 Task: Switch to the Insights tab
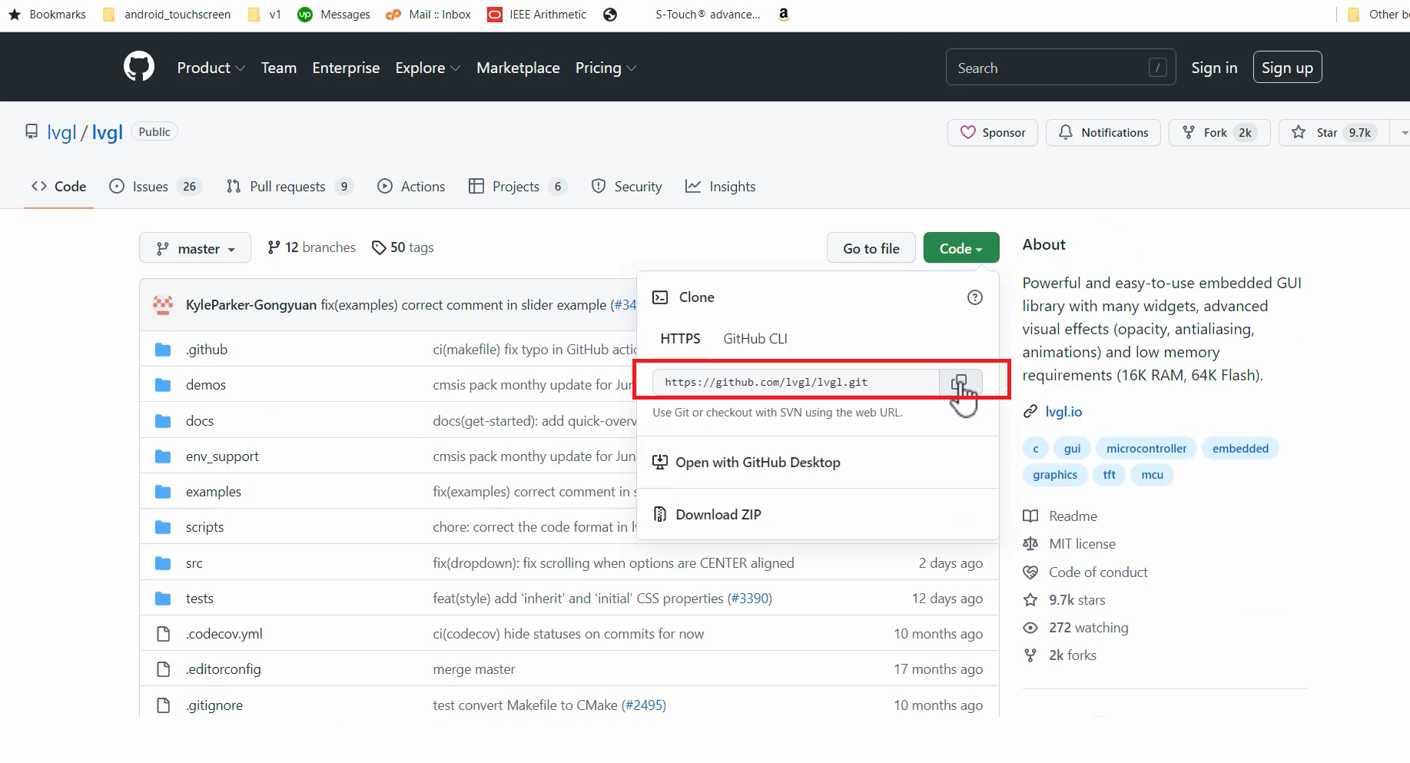coord(720,187)
